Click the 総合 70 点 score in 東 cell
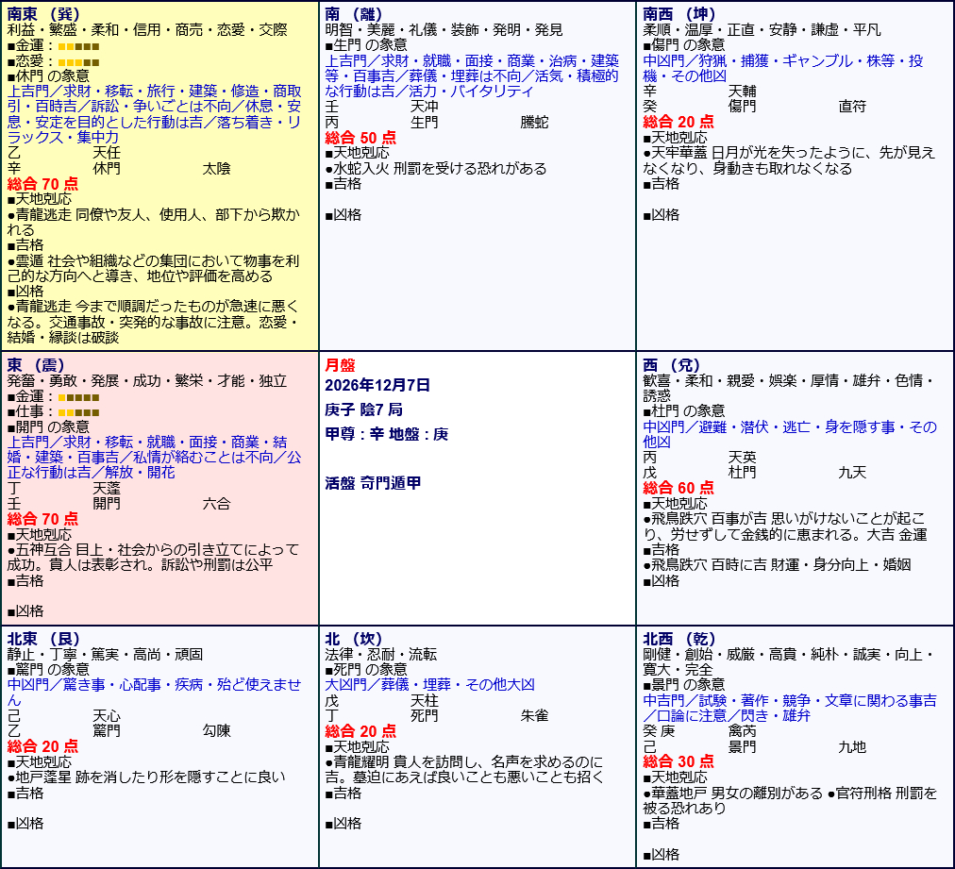This screenshot has width=955, height=869. click(42, 518)
